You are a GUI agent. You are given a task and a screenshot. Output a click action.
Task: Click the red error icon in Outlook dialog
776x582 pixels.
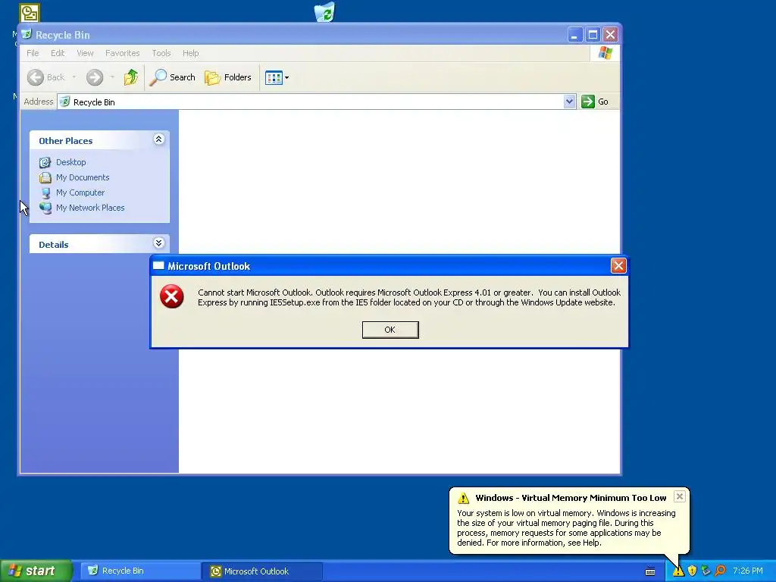coord(172,296)
